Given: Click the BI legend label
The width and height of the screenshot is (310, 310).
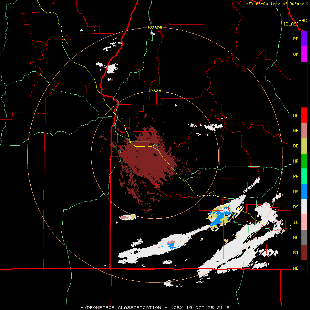Looking at the screenshot, I should [296, 253].
